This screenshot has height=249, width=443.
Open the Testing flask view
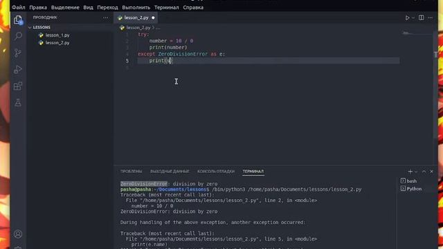pos(18,102)
